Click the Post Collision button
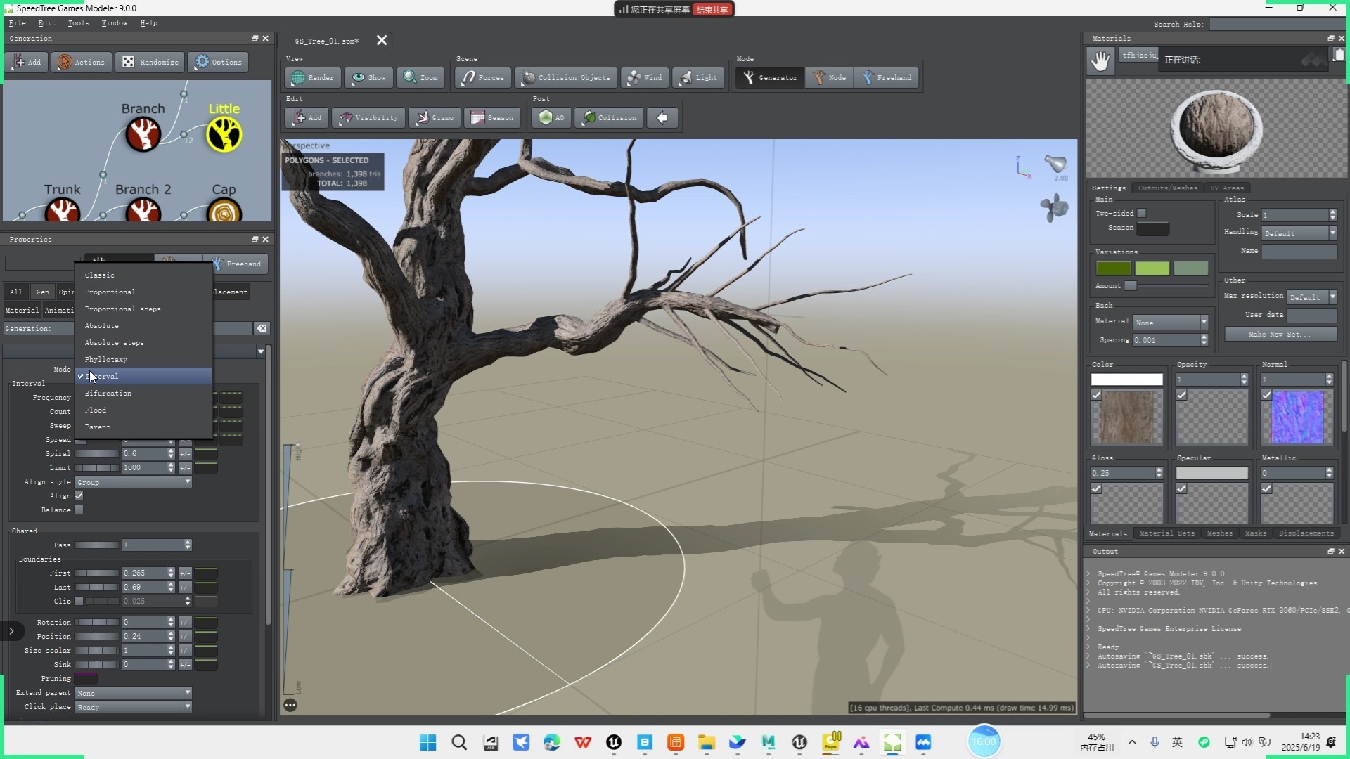This screenshot has width=1350, height=759. [x=610, y=118]
